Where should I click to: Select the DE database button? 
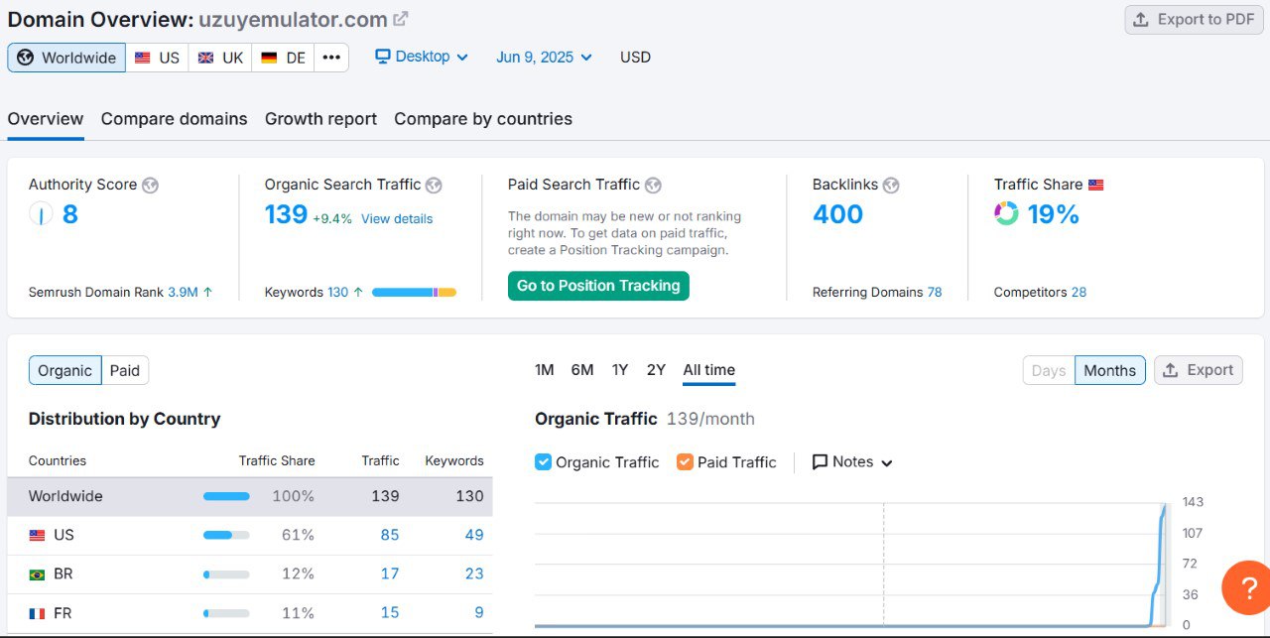283,58
